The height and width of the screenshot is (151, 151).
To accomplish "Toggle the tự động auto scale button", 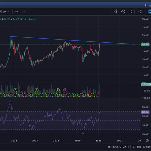I will 147,147.
